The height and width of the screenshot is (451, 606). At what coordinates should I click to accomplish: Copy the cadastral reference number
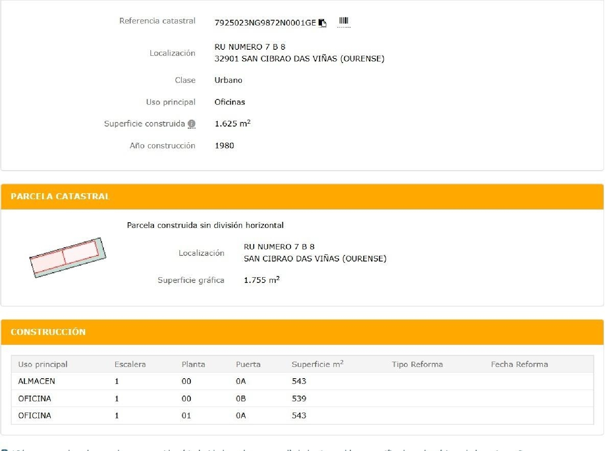[x=322, y=23]
